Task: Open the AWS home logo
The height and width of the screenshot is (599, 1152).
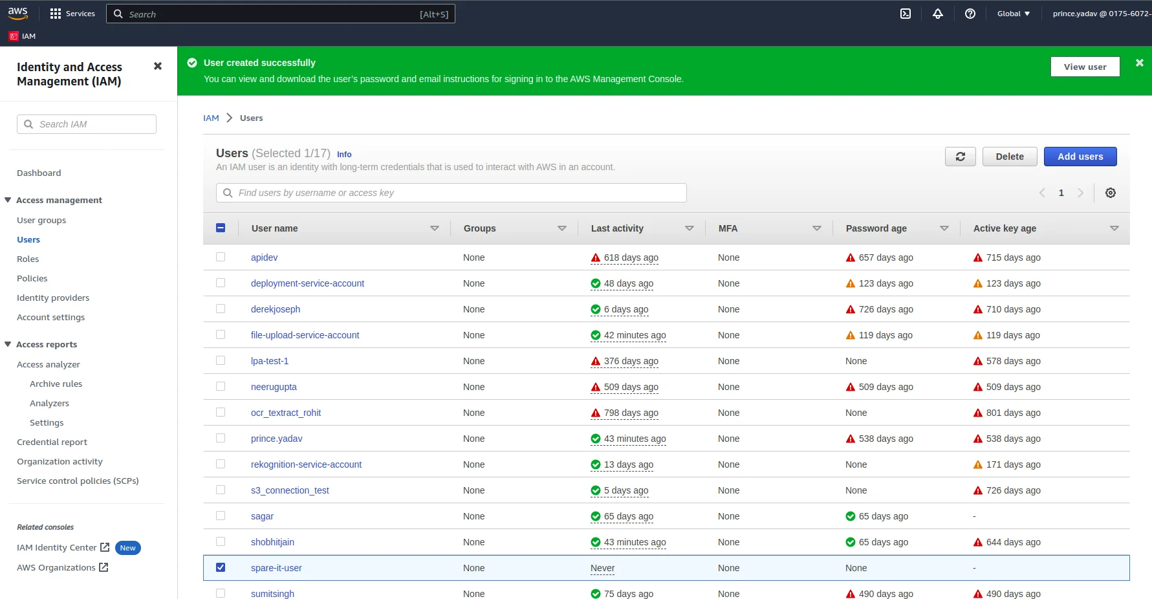Action: point(17,13)
